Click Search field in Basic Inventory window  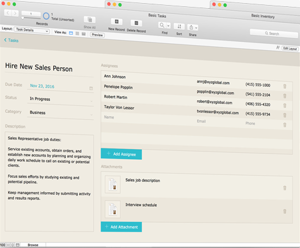(x=274, y=34)
